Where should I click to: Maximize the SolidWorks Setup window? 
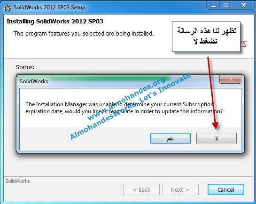point(226,6)
